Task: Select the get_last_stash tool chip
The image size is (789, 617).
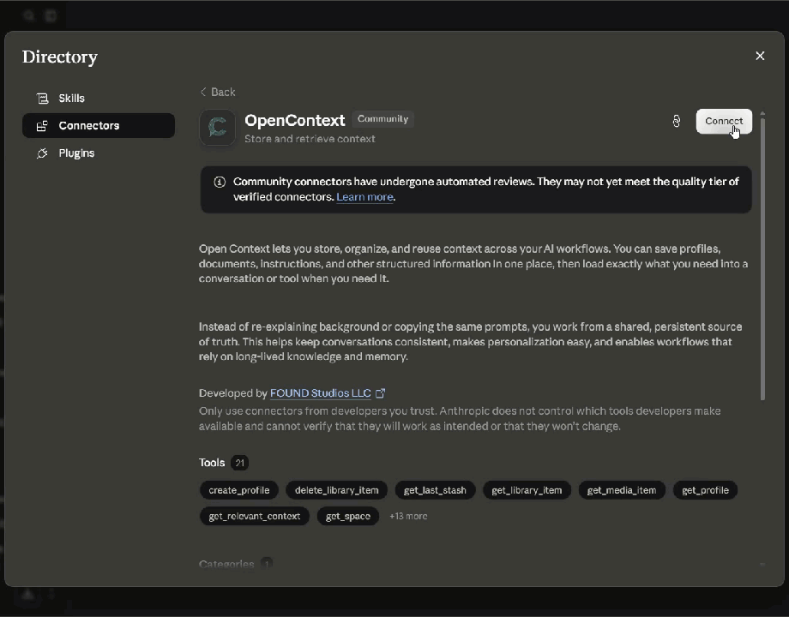Action: click(435, 490)
